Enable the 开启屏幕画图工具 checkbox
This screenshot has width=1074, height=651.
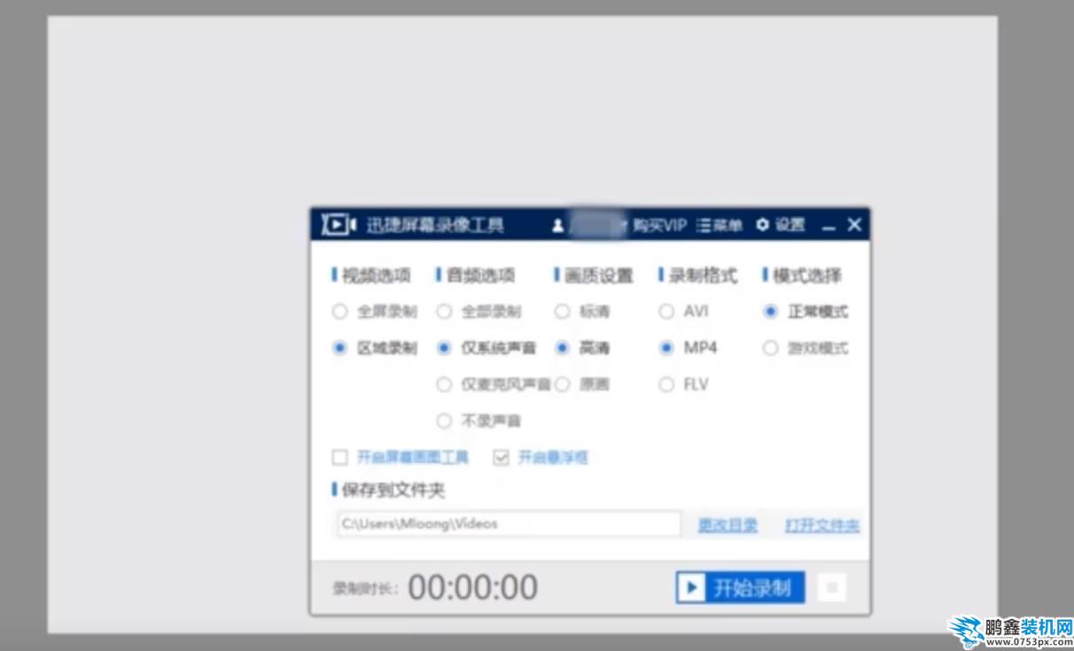click(x=339, y=458)
